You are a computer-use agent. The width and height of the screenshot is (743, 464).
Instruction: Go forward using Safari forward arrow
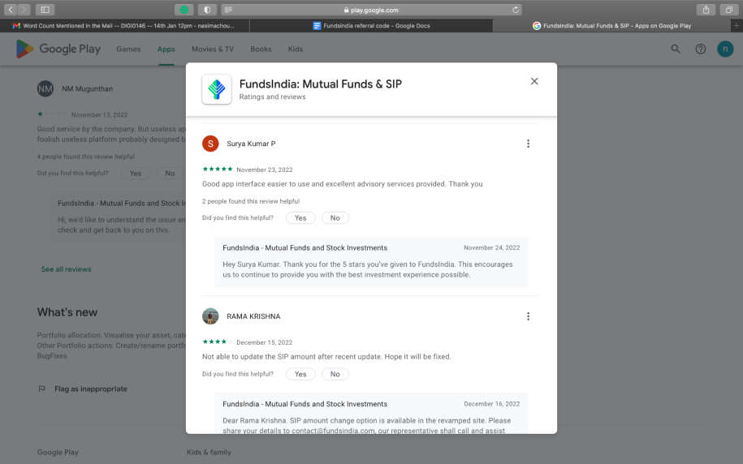[24, 10]
